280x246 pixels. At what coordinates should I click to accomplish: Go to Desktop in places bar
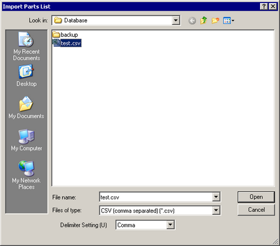coord(26,76)
